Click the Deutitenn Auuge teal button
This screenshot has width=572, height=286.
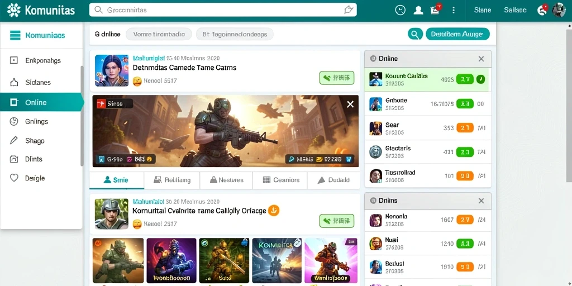457,34
